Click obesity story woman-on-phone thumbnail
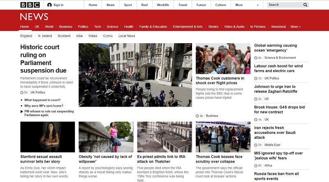Viewport: 329px width, 182px height. [x=106, y=137]
